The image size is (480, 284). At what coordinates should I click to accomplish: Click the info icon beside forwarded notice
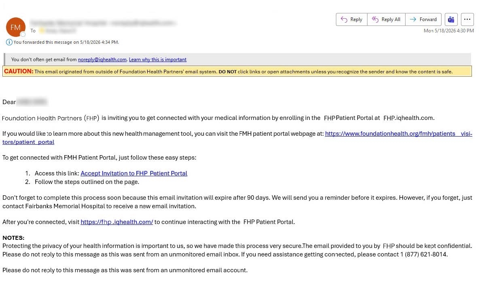(x=9, y=42)
